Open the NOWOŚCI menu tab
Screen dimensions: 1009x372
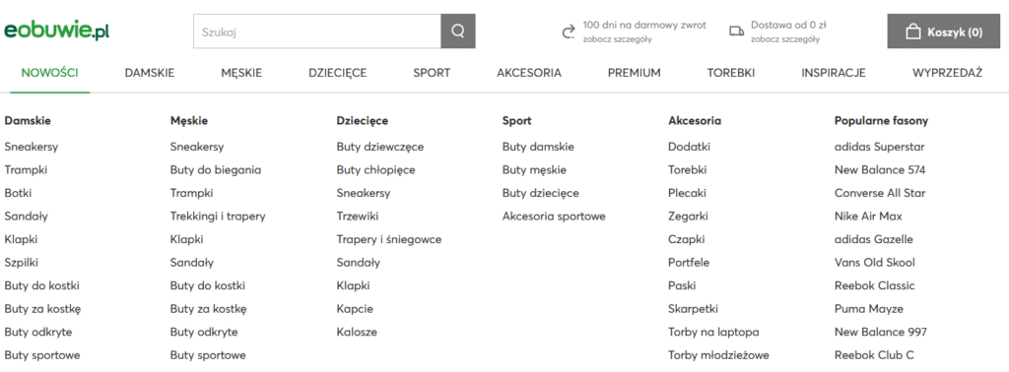(x=49, y=73)
